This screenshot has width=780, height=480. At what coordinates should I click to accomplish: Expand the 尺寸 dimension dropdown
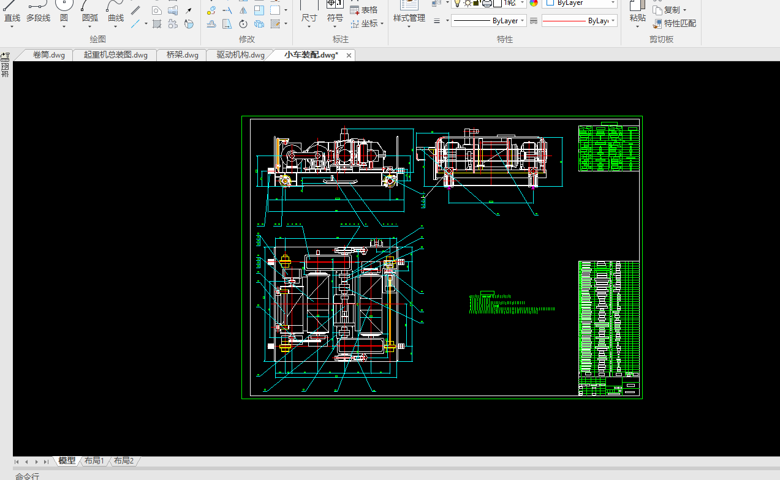click(x=309, y=26)
